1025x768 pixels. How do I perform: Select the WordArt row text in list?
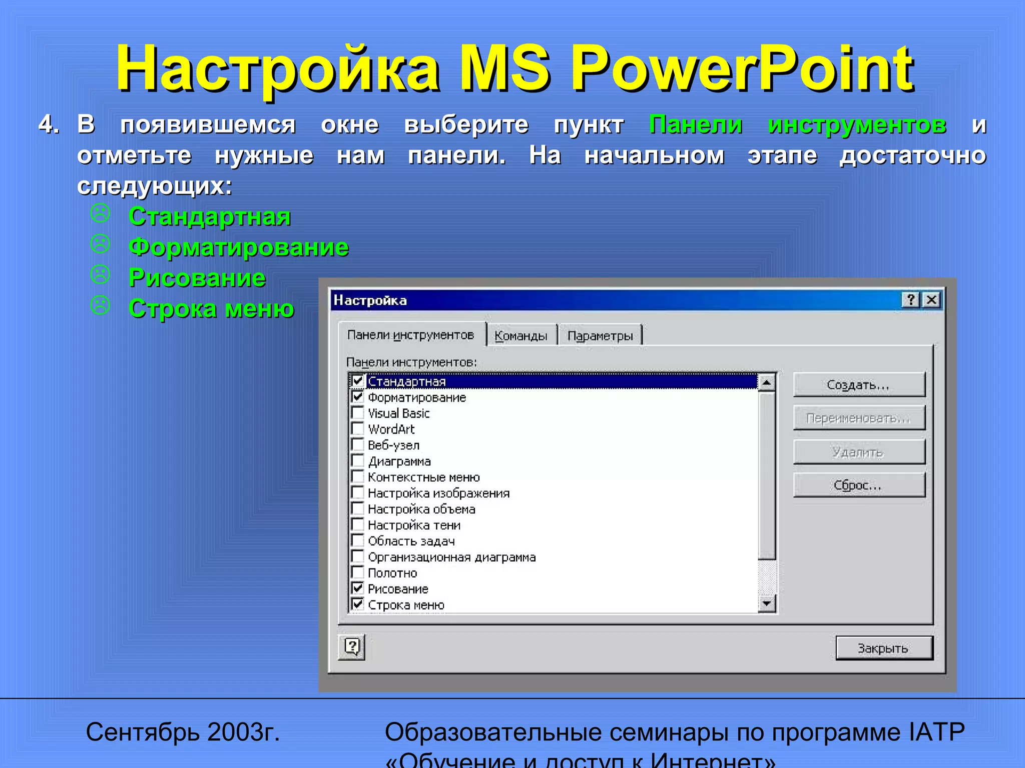coord(391,429)
